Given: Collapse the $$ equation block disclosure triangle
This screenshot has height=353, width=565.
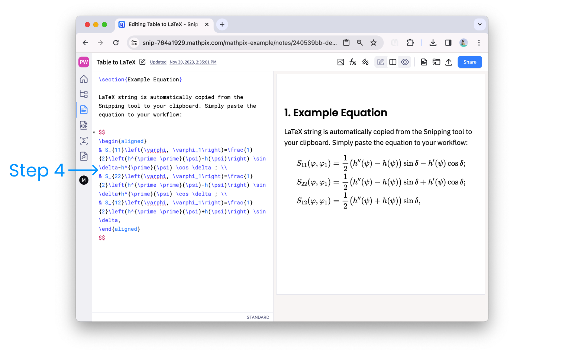Looking at the screenshot, I should (94, 132).
